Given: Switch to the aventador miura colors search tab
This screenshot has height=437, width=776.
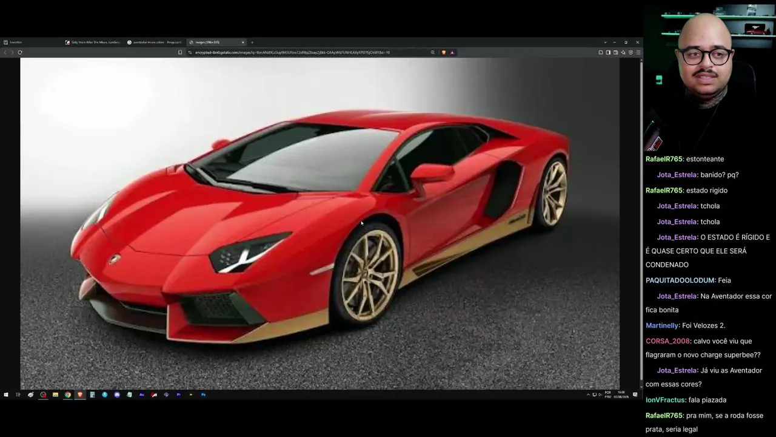Looking at the screenshot, I should click(x=155, y=42).
